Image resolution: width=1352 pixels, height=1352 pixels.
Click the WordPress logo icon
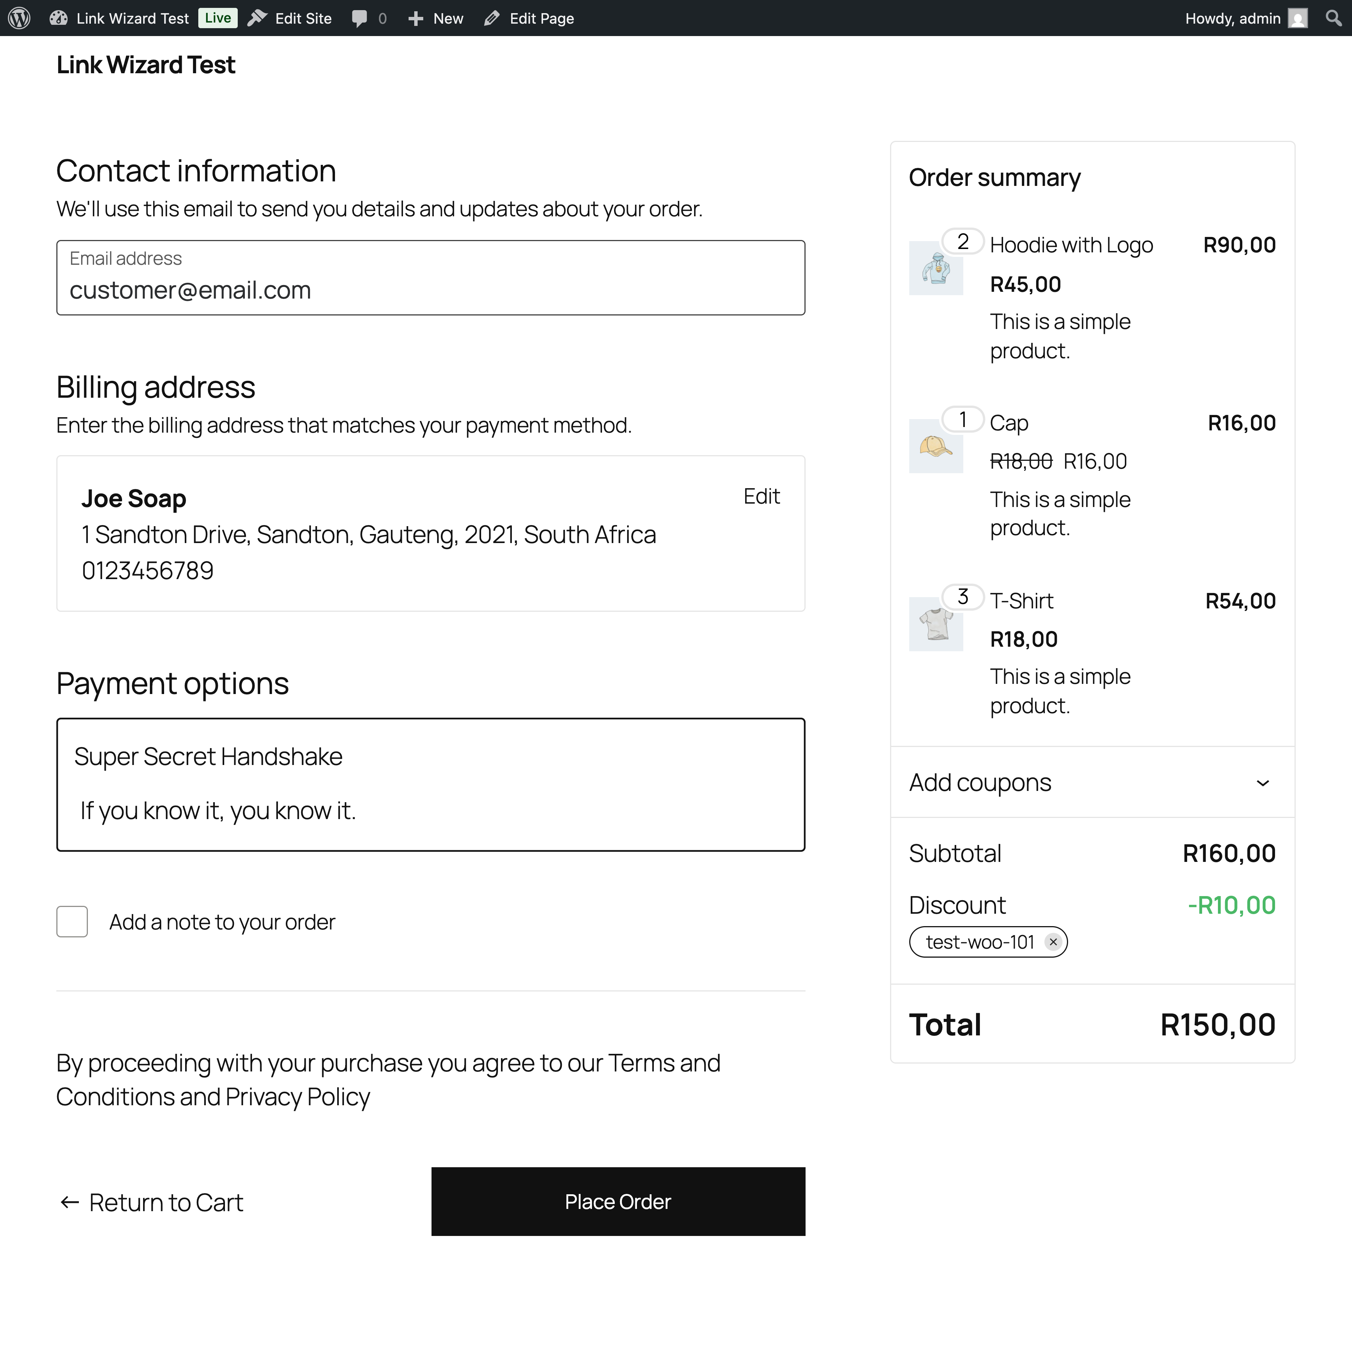(x=20, y=18)
